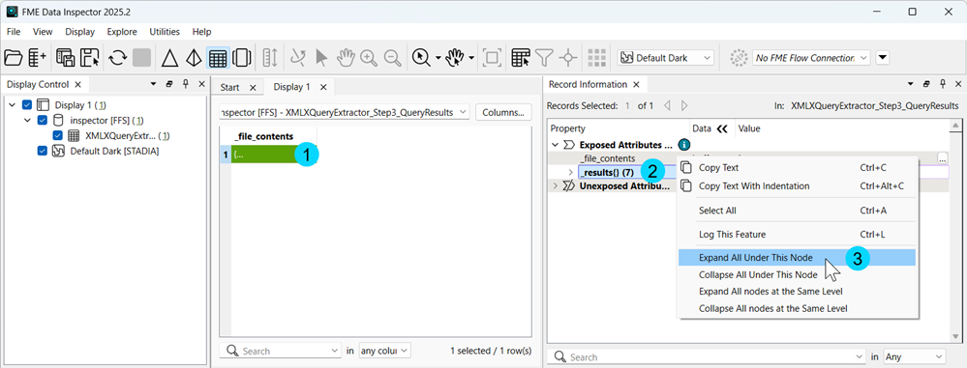Click the table view Search field
This screenshot has height=368, width=967.
coord(280,351)
